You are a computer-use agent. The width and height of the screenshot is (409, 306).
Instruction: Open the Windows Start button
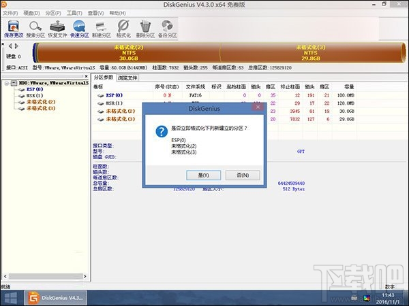click(x=11, y=298)
